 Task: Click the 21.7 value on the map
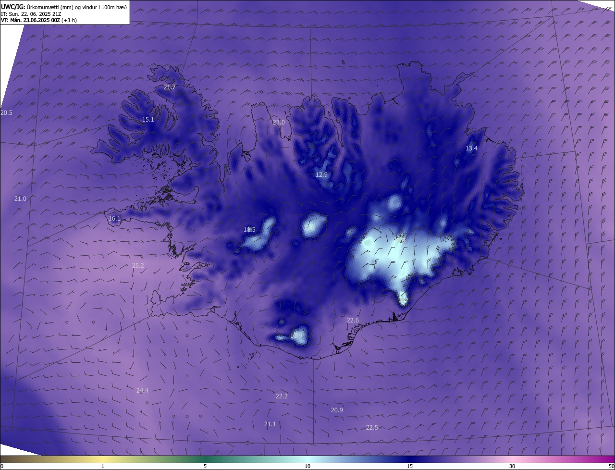coord(170,87)
